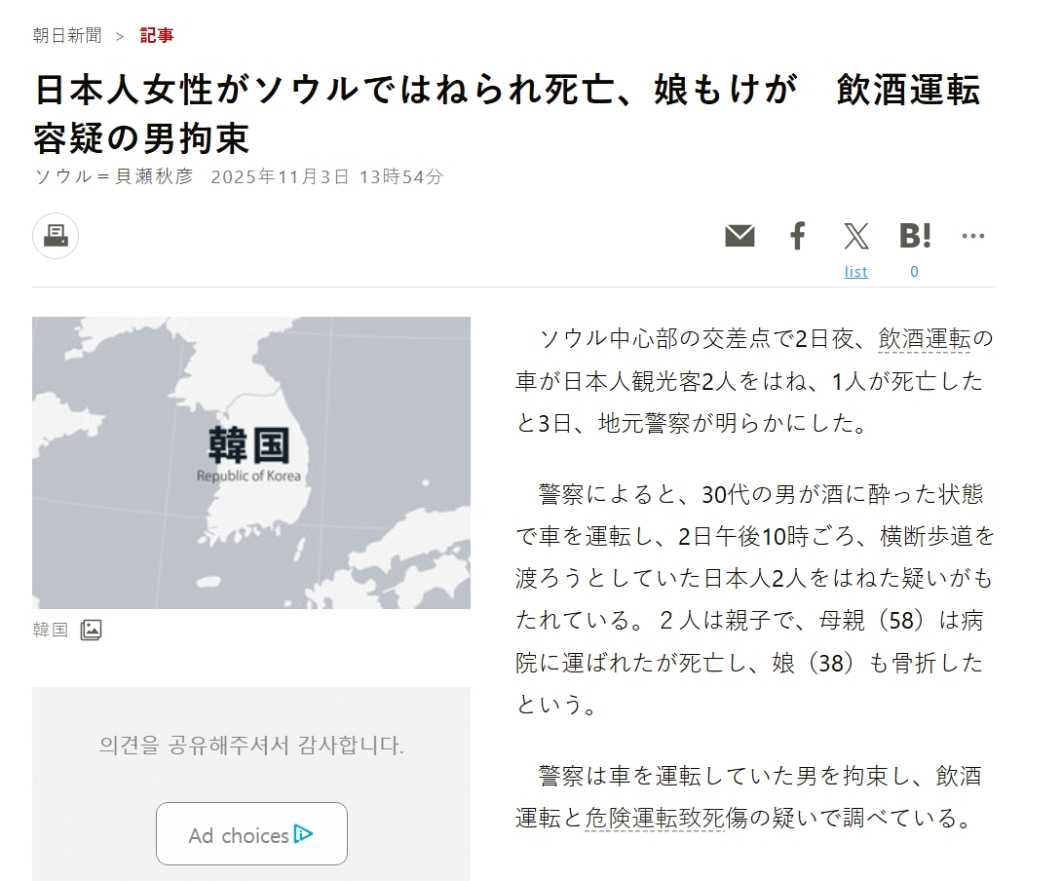Screen dimensions: 1062x881
Task: Select the 記事 breadcrumb item
Action: pos(157,36)
